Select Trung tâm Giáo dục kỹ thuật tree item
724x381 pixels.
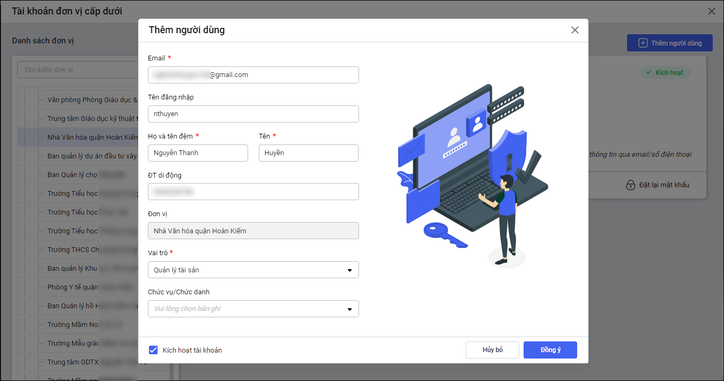(93, 118)
